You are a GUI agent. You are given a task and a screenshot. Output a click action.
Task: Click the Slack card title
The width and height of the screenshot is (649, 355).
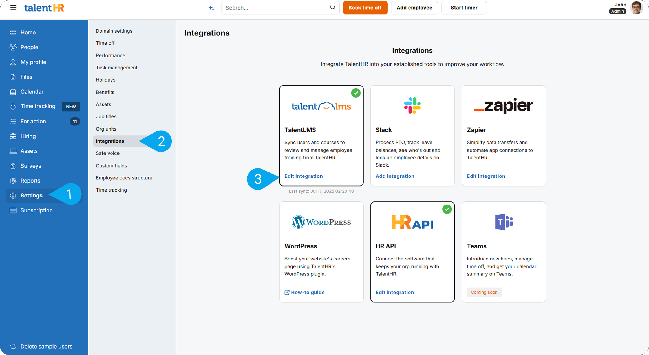(384, 130)
